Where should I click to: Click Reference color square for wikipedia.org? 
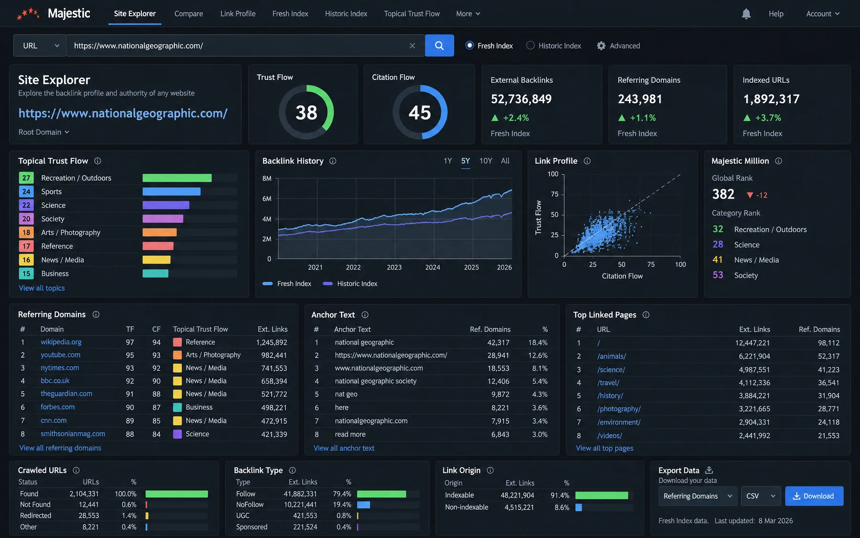(x=177, y=342)
